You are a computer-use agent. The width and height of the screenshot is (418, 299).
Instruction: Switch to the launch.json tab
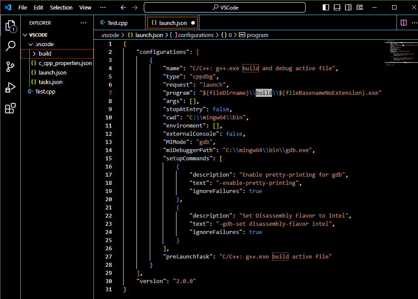(x=173, y=23)
